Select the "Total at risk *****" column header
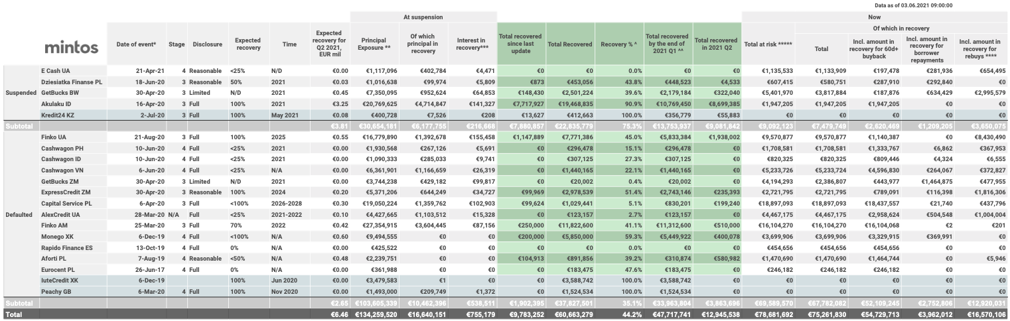 (767, 44)
